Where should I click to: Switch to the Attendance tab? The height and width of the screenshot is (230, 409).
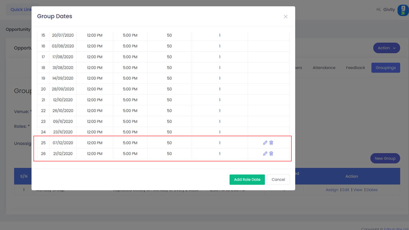tap(324, 68)
